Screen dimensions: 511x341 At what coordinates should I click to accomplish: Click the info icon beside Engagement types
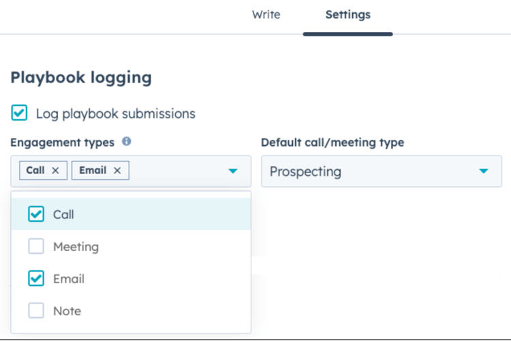pos(127,142)
